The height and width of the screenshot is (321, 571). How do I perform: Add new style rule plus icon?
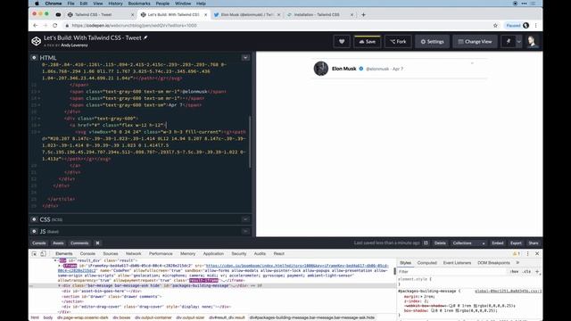pyautogui.click(x=537, y=271)
